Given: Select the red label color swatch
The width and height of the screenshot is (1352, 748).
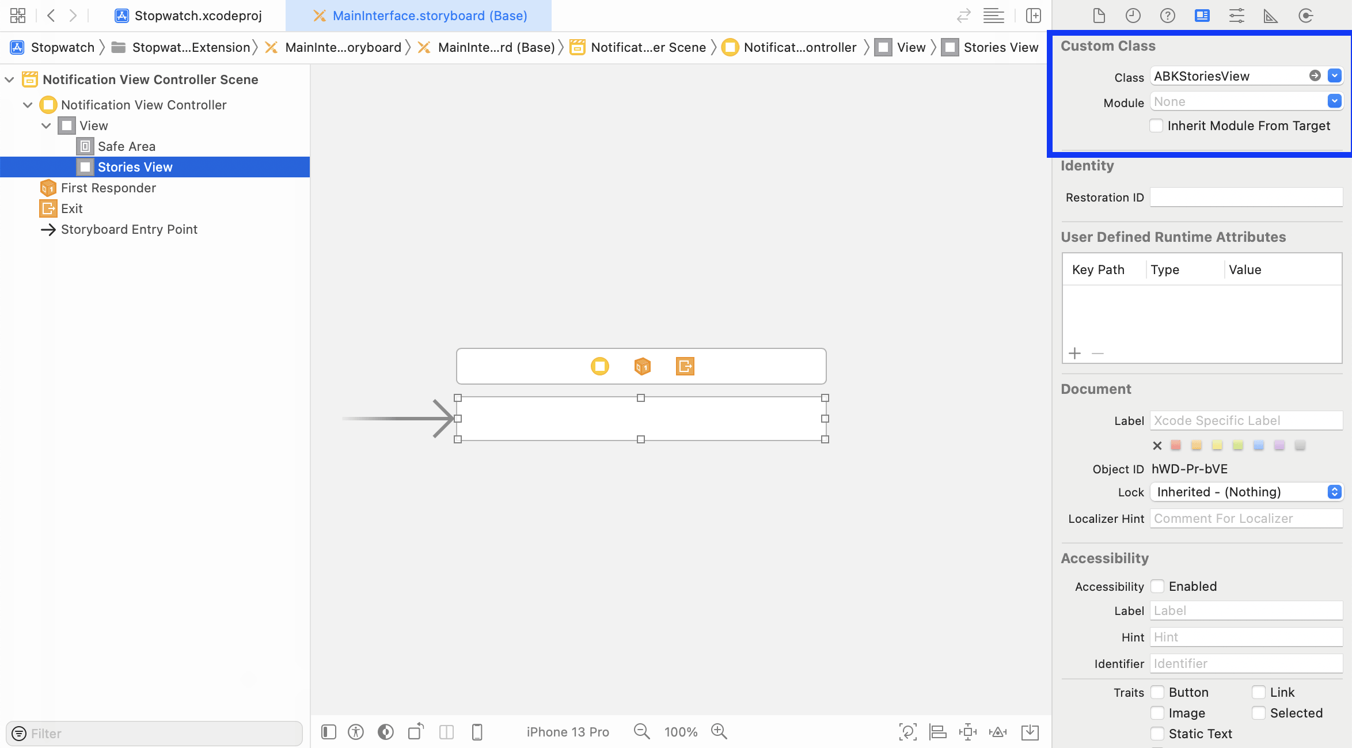Looking at the screenshot, I should click(x=1176, y=445).
